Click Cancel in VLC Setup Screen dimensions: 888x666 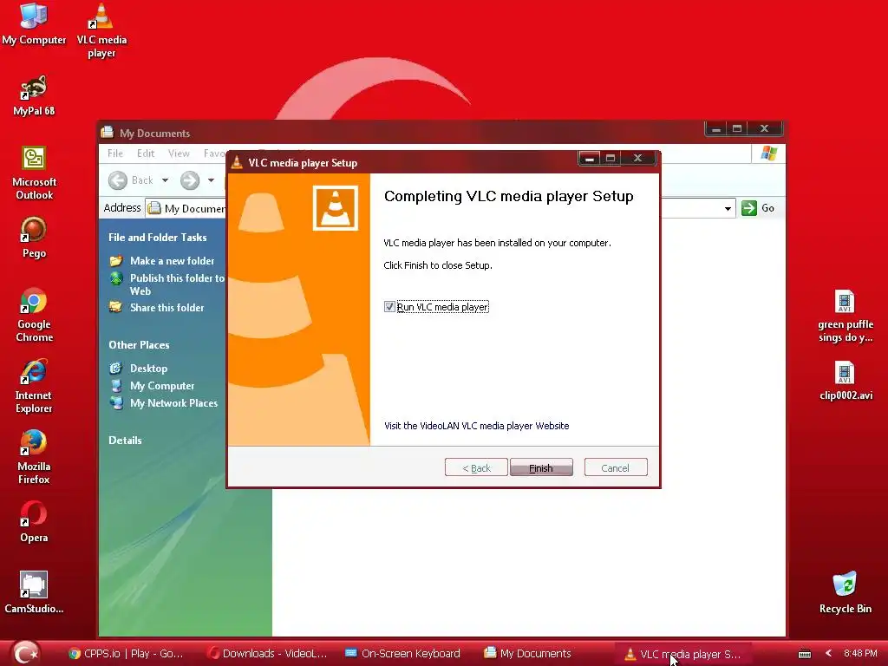(615, 467)
